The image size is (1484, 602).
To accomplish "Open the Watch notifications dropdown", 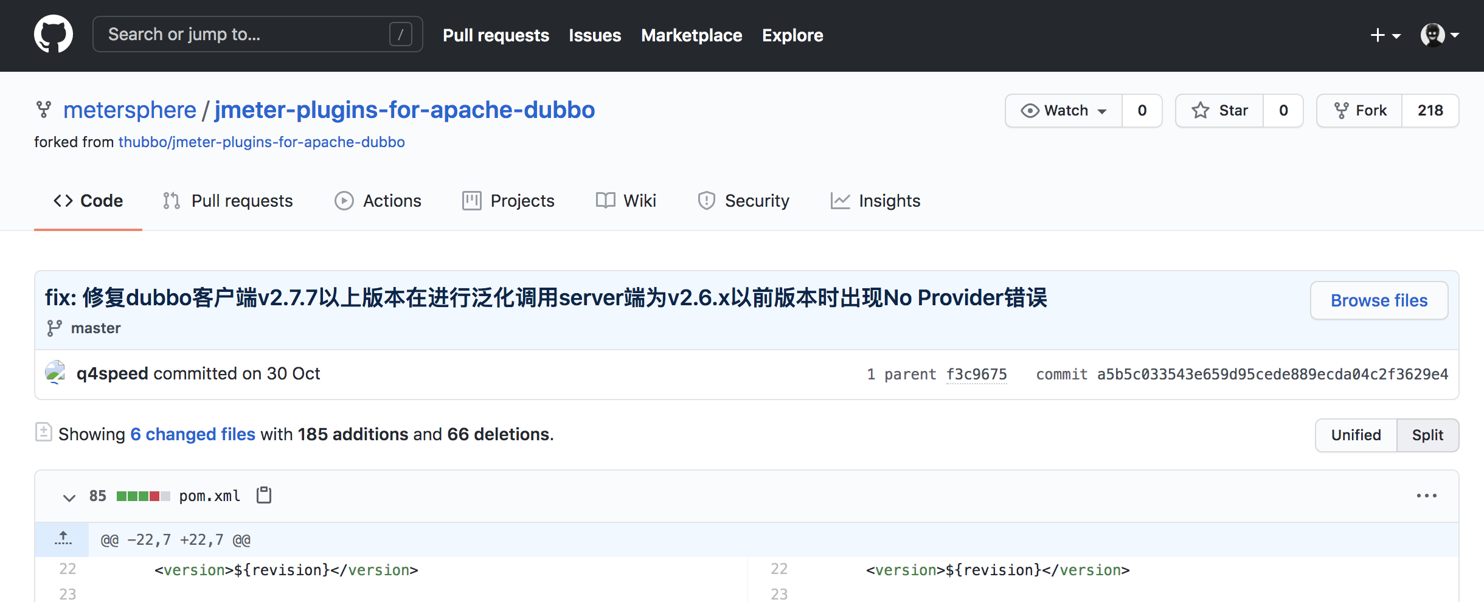I will [x=1064, y=111].
